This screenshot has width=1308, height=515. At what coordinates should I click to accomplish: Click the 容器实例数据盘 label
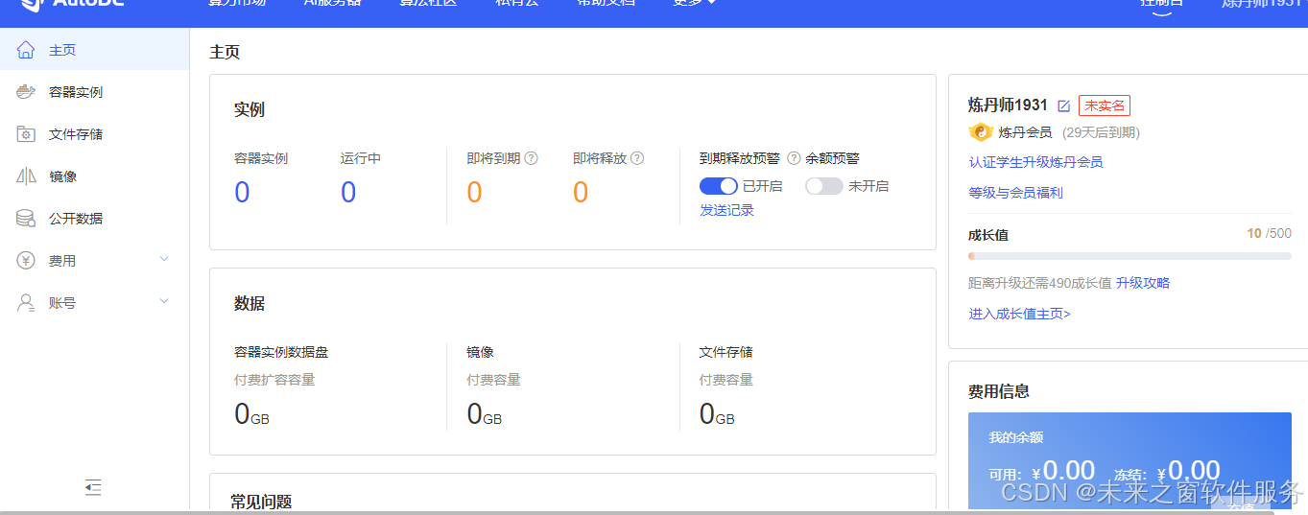[x=281, y=352]
